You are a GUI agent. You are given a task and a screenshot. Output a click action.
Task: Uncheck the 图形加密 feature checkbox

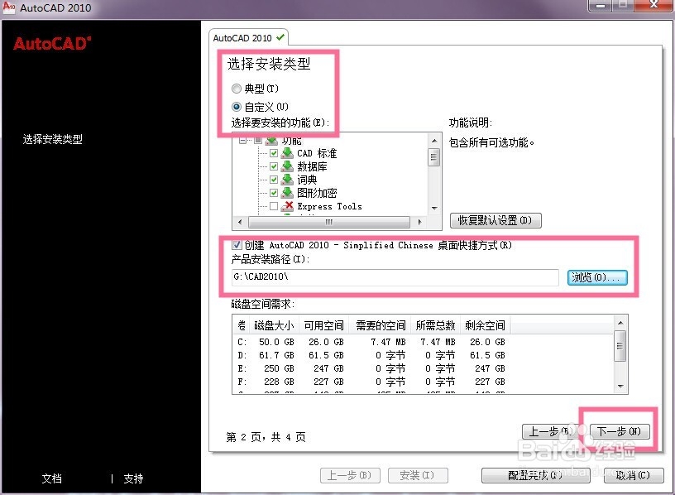274,193
